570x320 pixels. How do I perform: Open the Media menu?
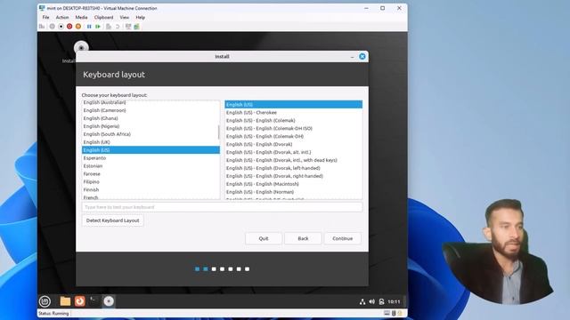(x=81, y=17)
